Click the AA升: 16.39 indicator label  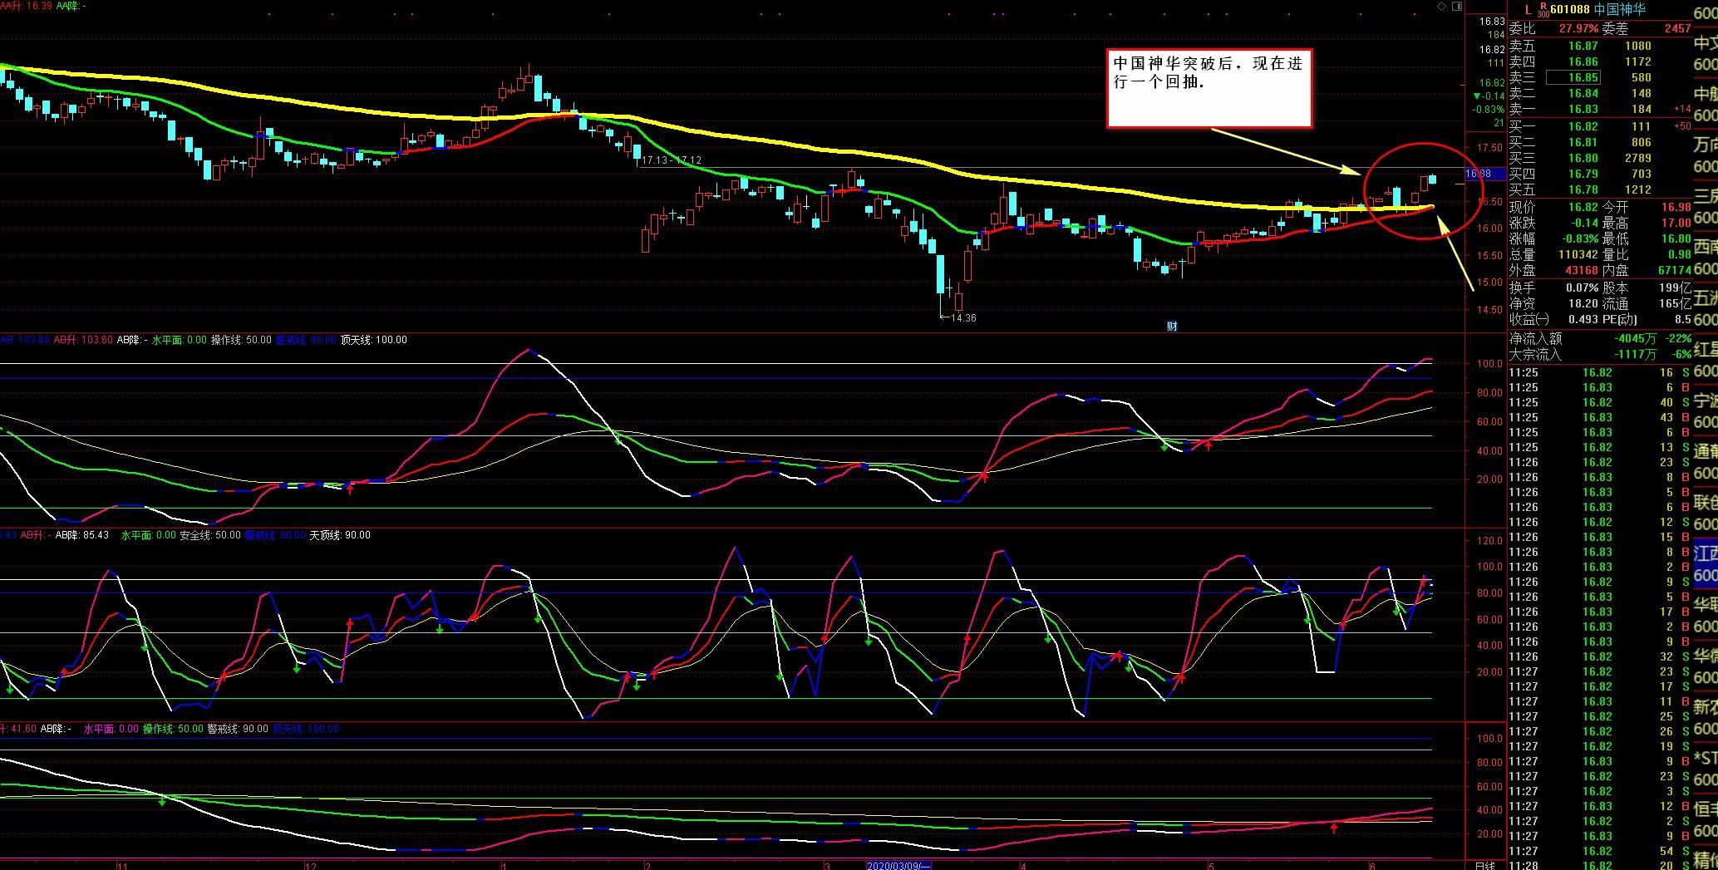(27, 6)
